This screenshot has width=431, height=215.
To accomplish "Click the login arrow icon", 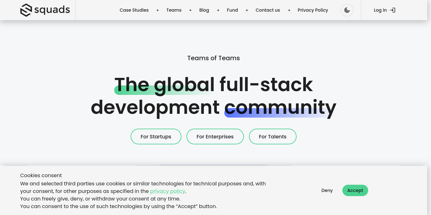I will coord(393,10).
